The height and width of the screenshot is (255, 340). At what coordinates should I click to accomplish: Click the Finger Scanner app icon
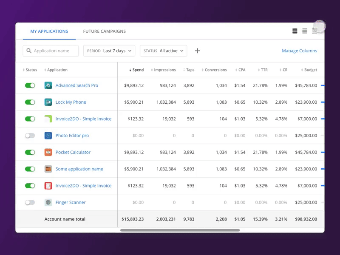point(48,202)
